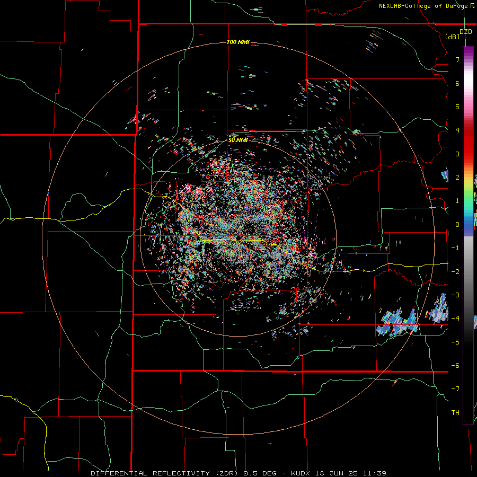
Task: Click the "-7" tick label on the scale
Action: pyautogui.click(x=455, y=389)
